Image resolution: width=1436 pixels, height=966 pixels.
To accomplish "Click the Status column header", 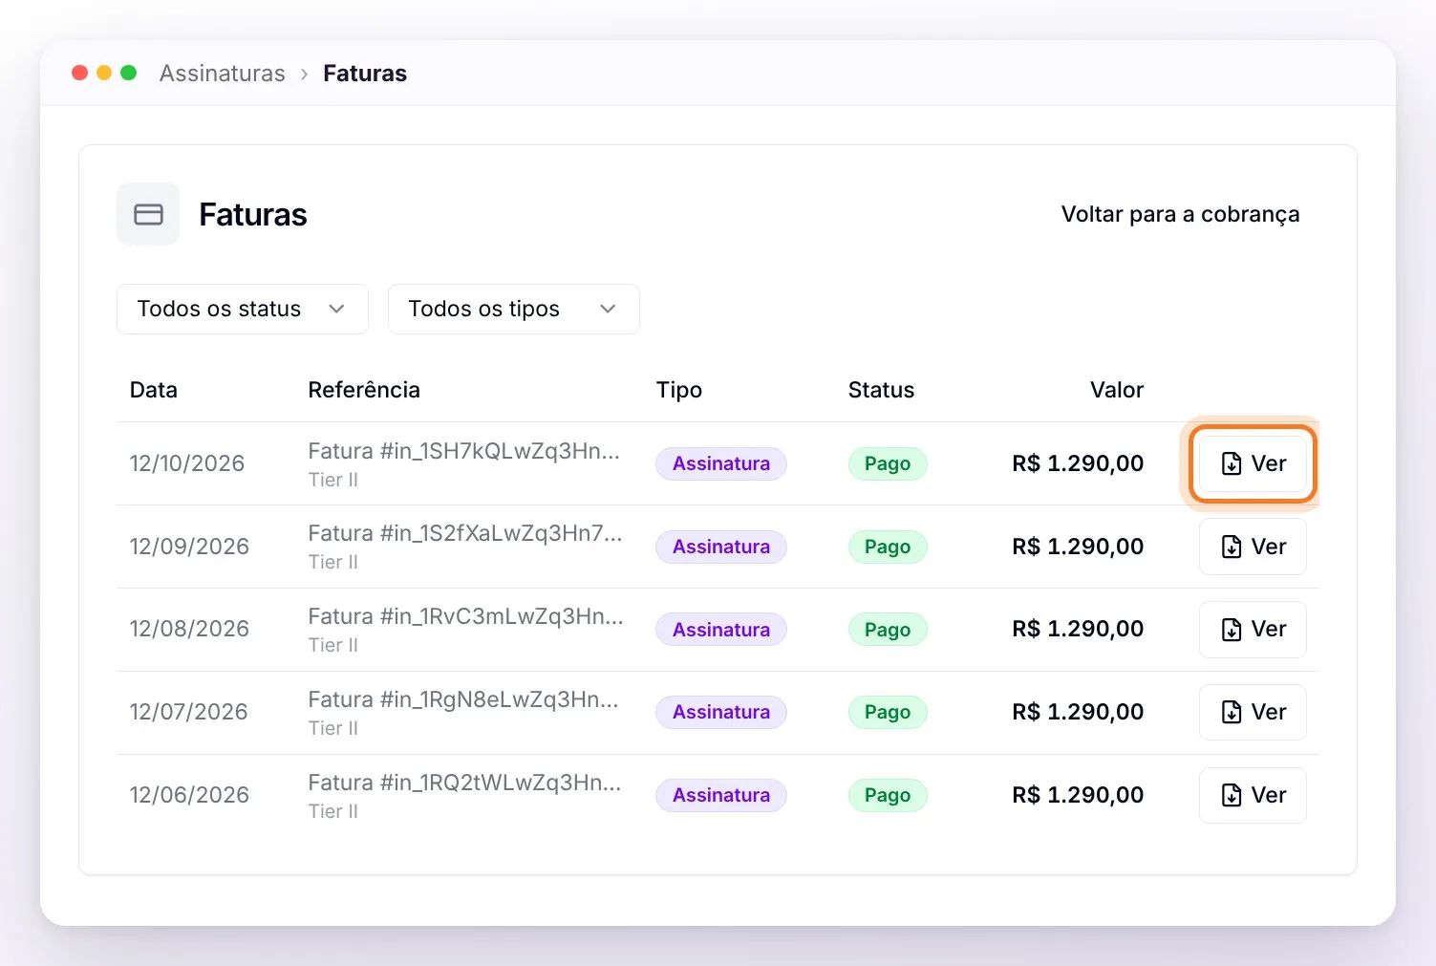I will click(881, 390).
